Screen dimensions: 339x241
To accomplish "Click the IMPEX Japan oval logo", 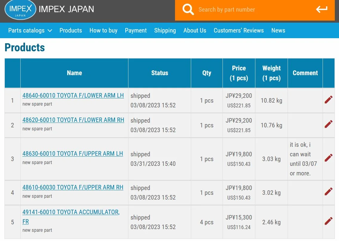I will pos(20,10).
